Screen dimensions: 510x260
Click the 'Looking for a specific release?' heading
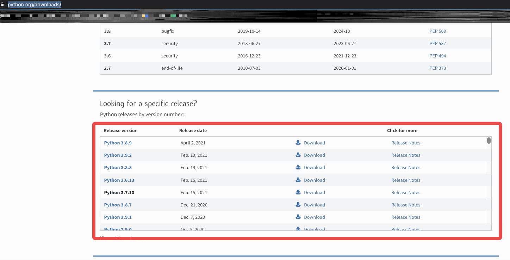(149, 104)
